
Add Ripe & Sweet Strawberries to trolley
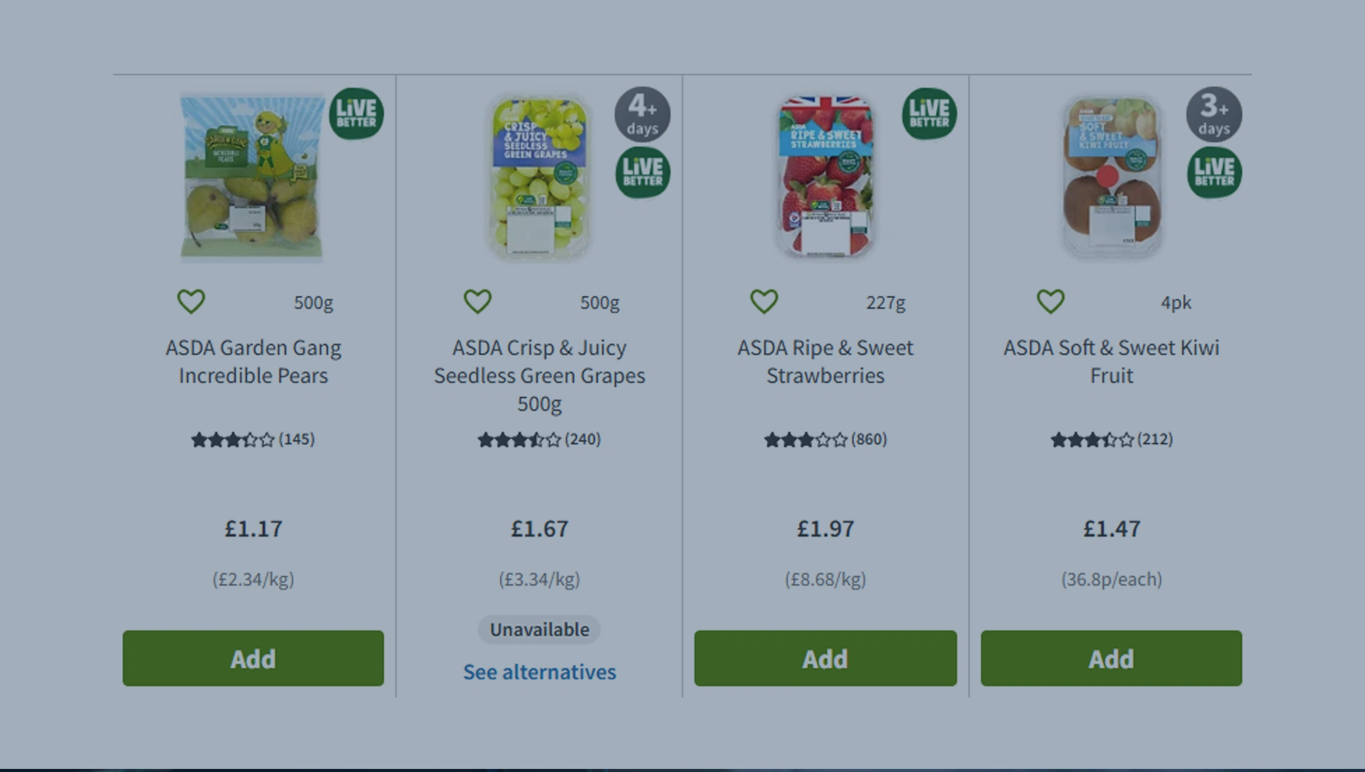825,658
